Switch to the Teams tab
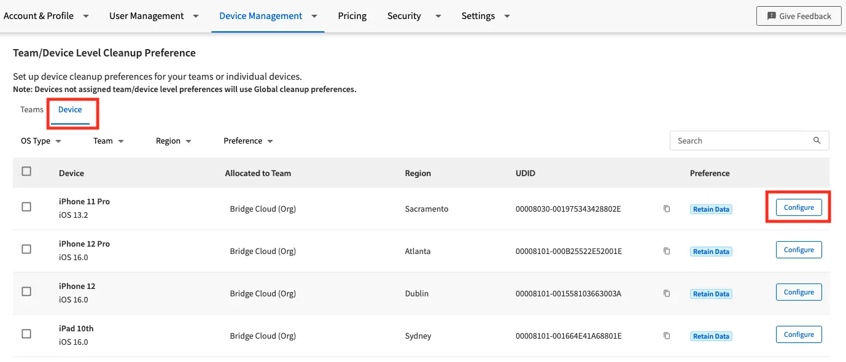Image resolution: width=846 pixels, height=362 pixels. coord(31,109)
